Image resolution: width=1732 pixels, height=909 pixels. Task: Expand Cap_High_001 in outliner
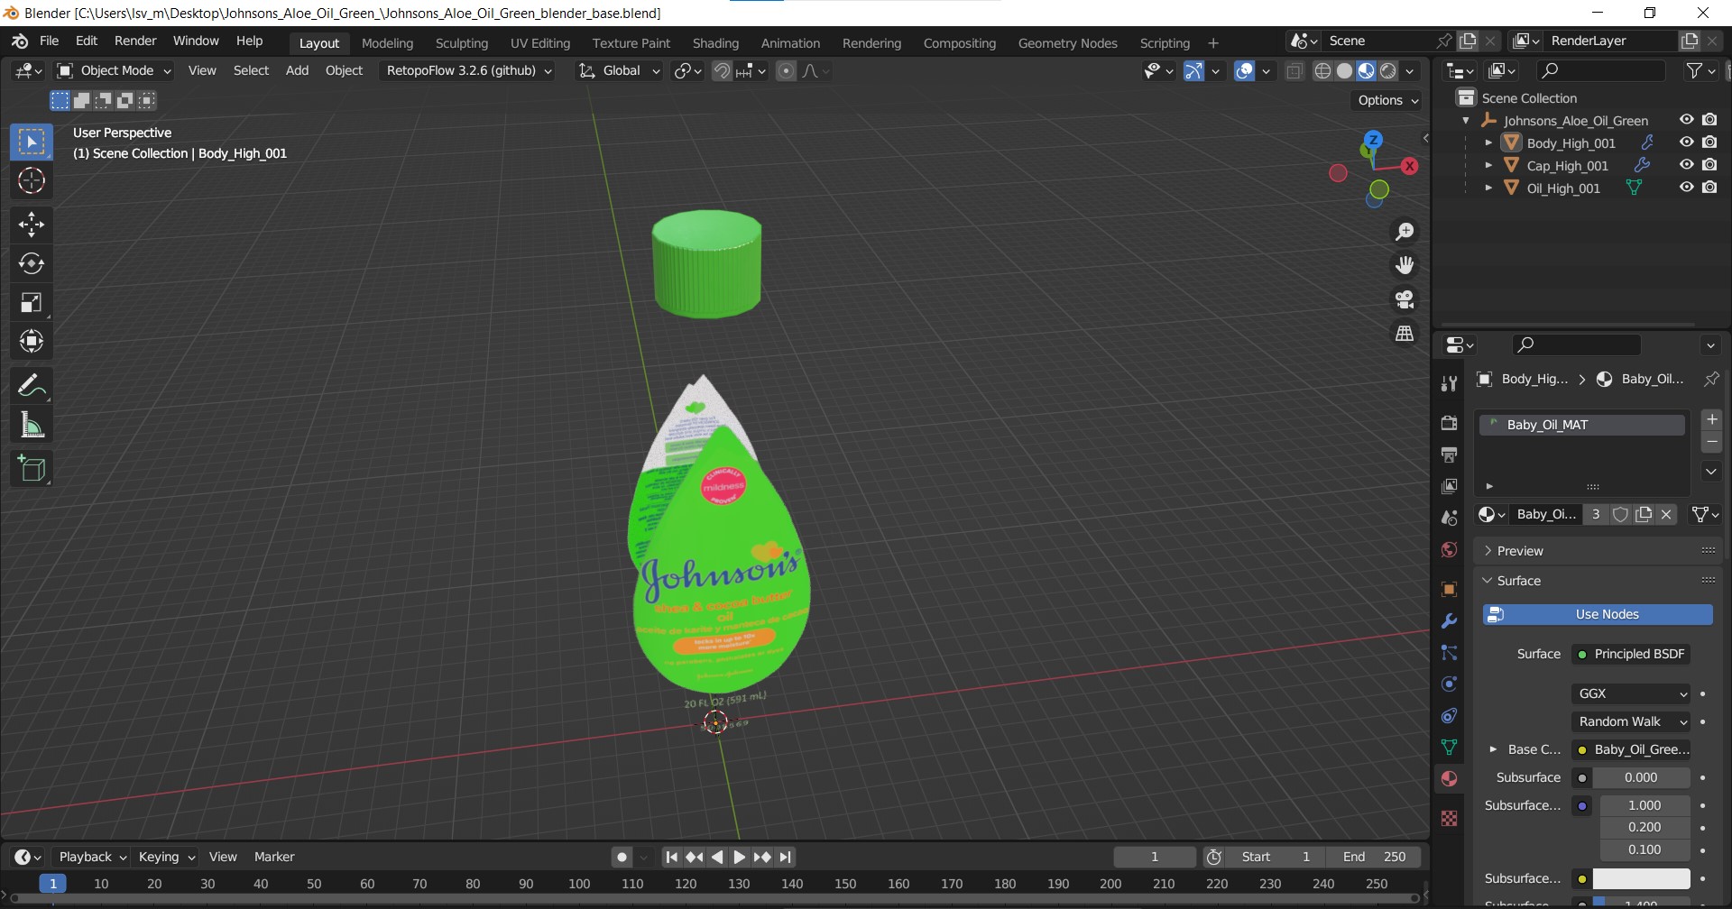[x=1488, y=165]
